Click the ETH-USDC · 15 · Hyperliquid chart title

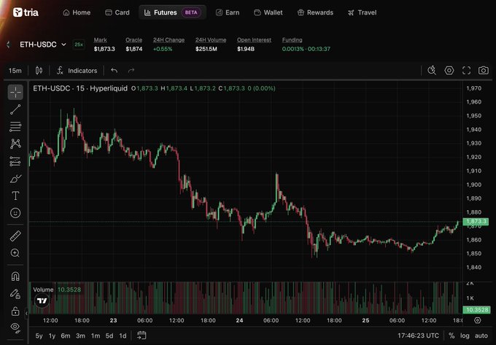(x=80, y=88)
